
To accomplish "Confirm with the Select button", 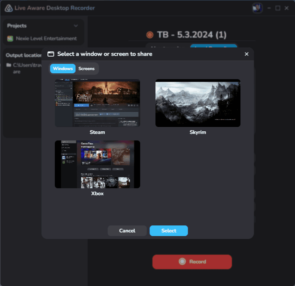I will click(x=169, y=231).
